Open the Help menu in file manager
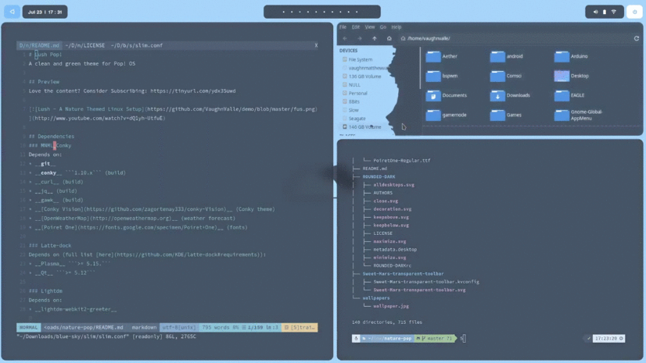Viewport: 646px width, 363px height. click(396, 27)
